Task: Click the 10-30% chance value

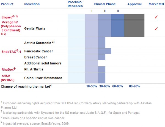Action: pos(91,86)
